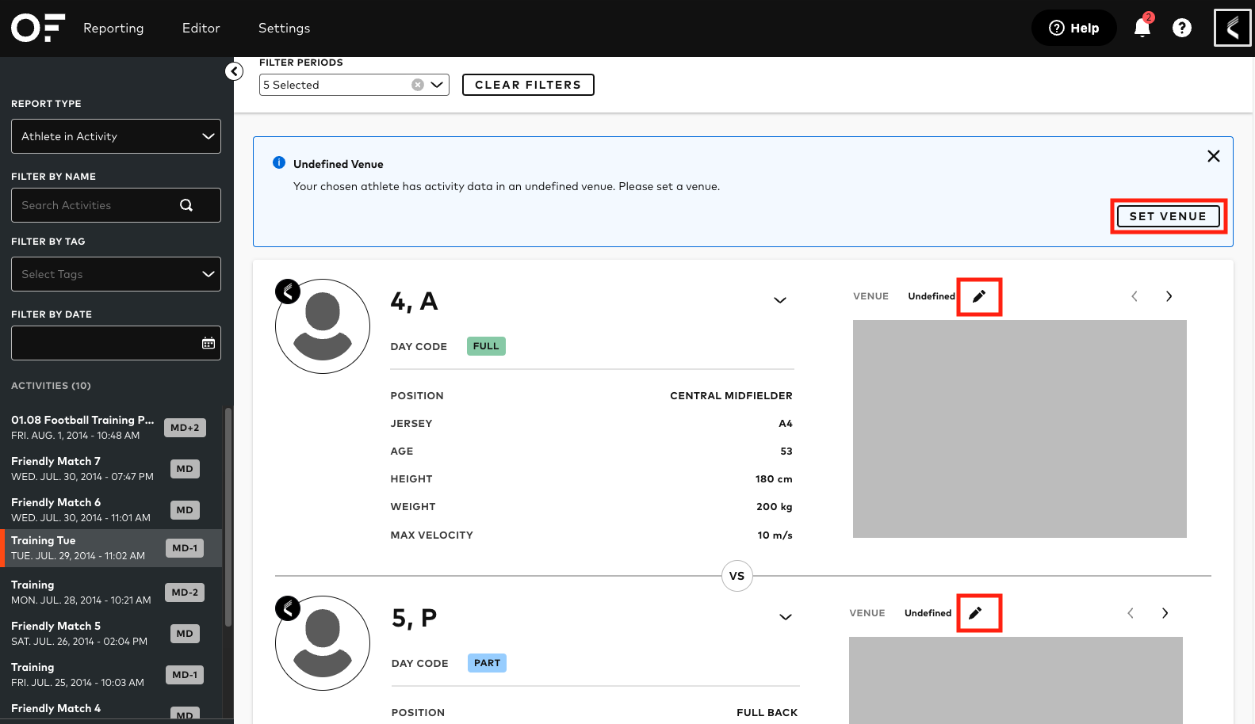This screenshot has width=1255, height=724.
Task: Focus the Search Activities field
Action: [116, 205]
